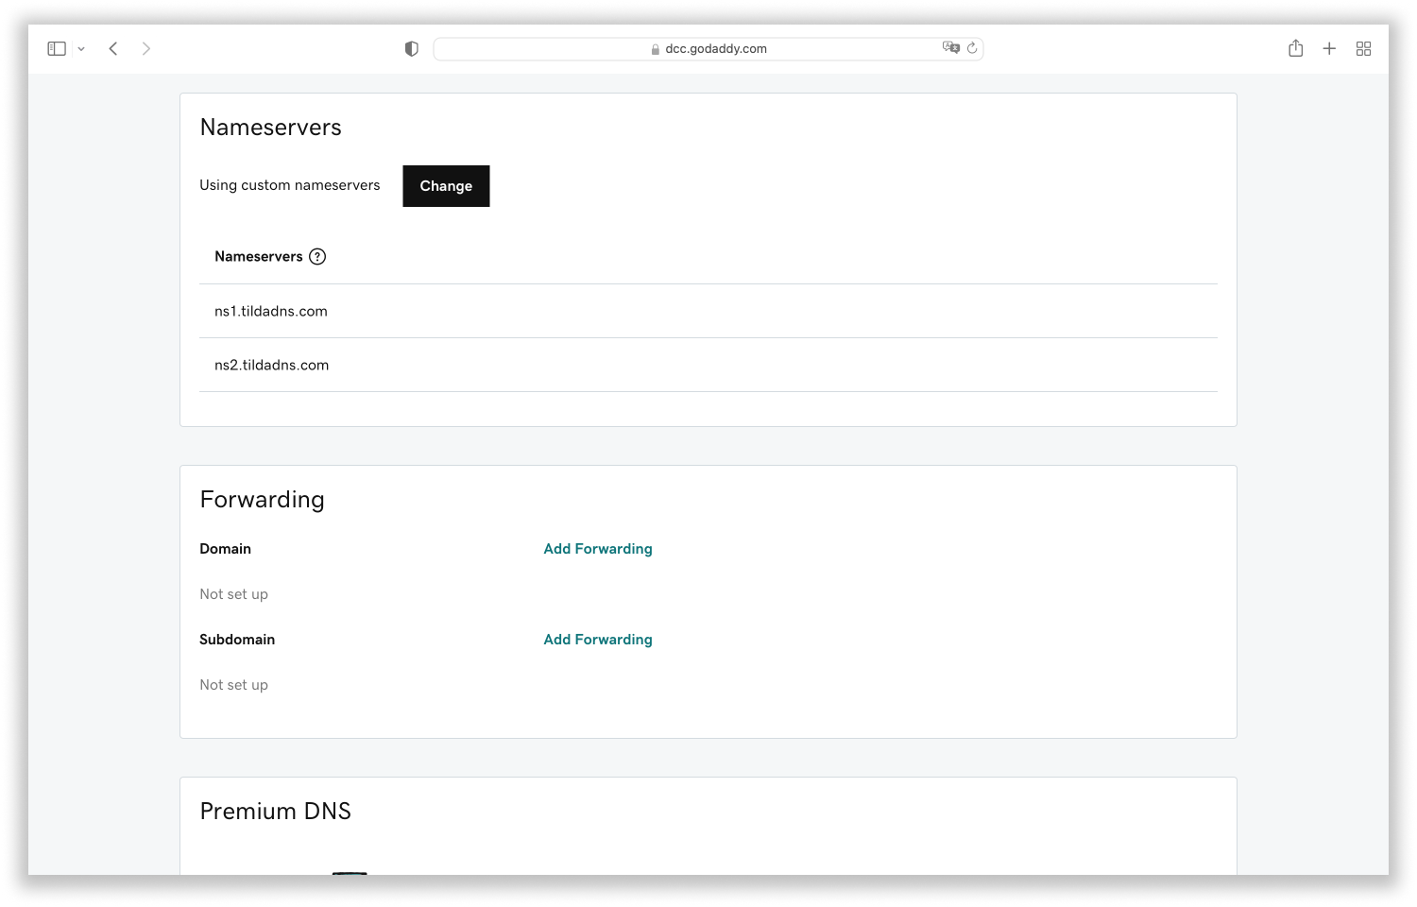Go back using the back arrow
This screenshot has width=1417, height=907.
pos(112,48)
